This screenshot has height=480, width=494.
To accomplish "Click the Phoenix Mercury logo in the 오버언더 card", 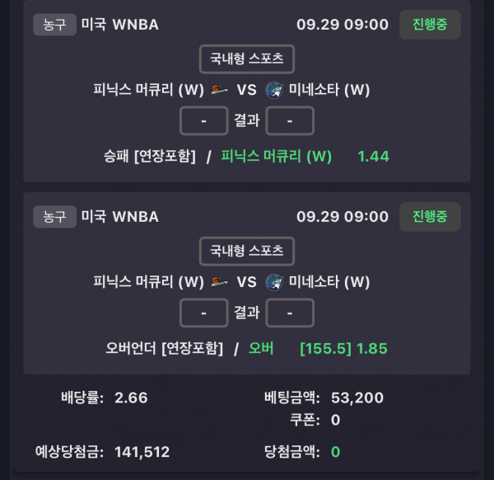I will pyautogui.click(x=219, y=282).
